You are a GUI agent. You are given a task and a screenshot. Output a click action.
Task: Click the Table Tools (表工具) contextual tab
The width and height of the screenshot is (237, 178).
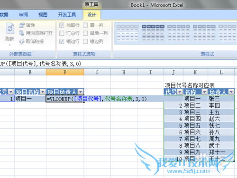[91, 4]
